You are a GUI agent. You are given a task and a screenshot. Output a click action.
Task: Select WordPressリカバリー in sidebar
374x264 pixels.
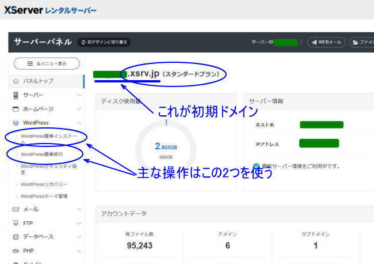click(x=44, y=184)
